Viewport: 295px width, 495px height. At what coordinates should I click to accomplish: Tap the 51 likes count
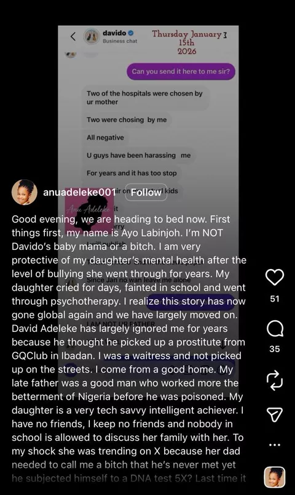275,299
